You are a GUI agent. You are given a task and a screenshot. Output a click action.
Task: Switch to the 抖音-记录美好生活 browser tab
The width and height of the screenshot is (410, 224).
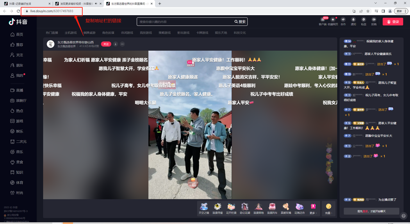[26, 4]
